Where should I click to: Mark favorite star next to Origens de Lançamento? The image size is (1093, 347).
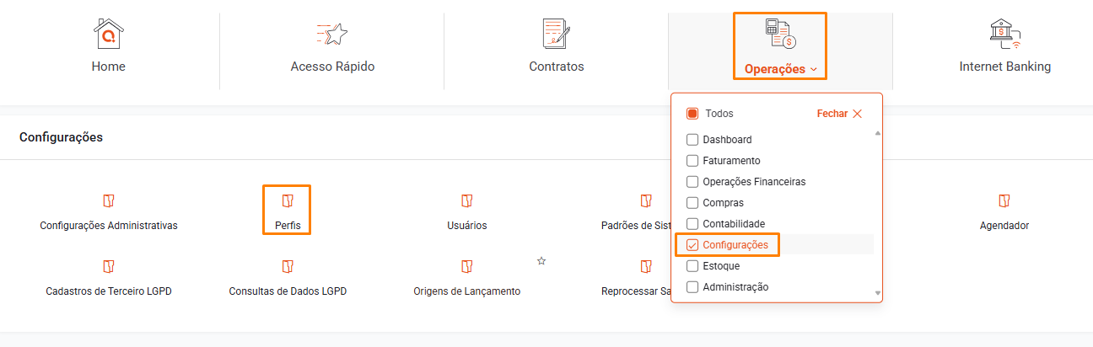click(x=541, y=261)
